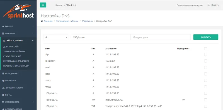Screen dimensions: 223x110
Task: Click the Имя column header
Action: pos(48,49)
